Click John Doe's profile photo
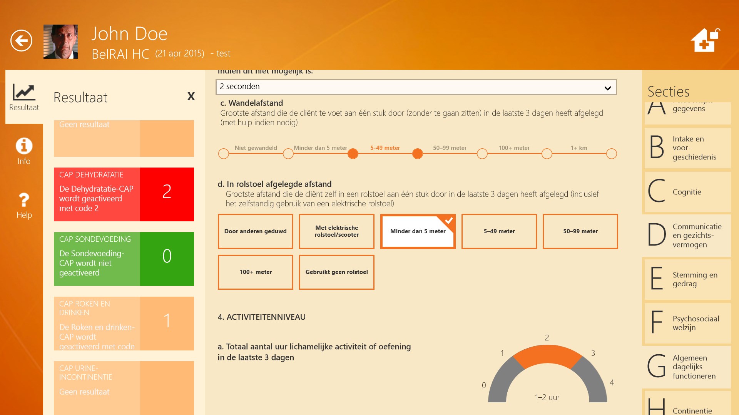 coord(60,41)
